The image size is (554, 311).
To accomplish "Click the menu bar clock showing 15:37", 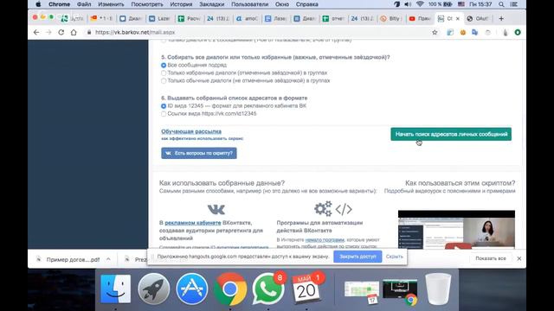I will click(480, 4).
